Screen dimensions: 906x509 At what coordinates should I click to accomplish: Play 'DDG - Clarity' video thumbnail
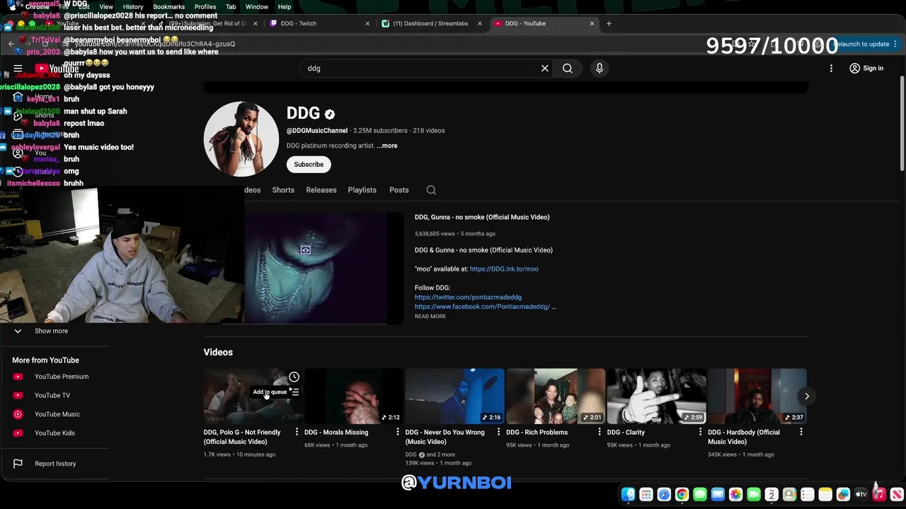[656, 396]
